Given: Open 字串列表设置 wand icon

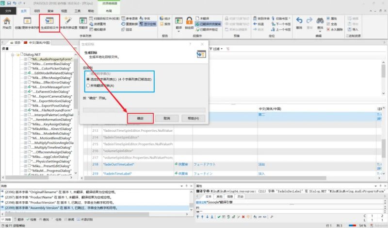Looking at the screenshot, I should (68, 23).
